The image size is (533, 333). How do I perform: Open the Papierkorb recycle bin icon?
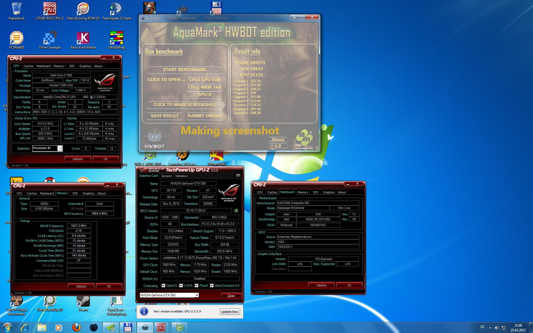16,11
